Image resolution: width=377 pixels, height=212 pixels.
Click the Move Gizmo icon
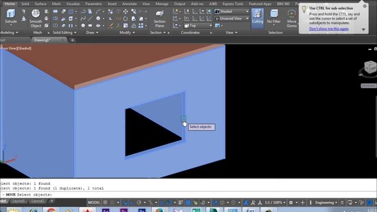pos(292,14)
